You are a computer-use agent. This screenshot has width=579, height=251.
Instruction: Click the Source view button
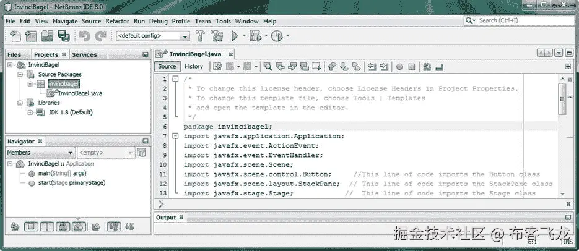click(167, 66)
